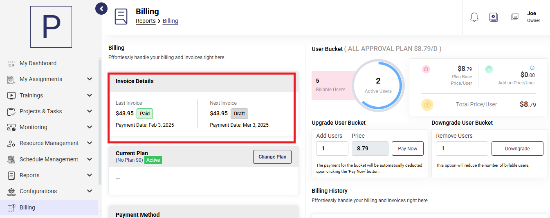Expand the My Assignments menu chevron
550x218 pixels.
(x=90, y=79)
